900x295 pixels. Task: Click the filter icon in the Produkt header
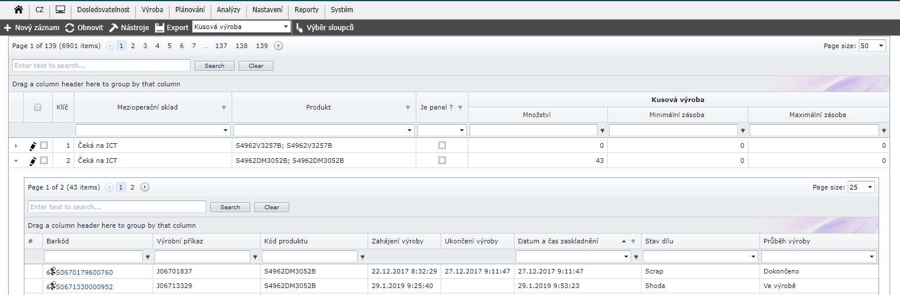[x=408, y=108]
